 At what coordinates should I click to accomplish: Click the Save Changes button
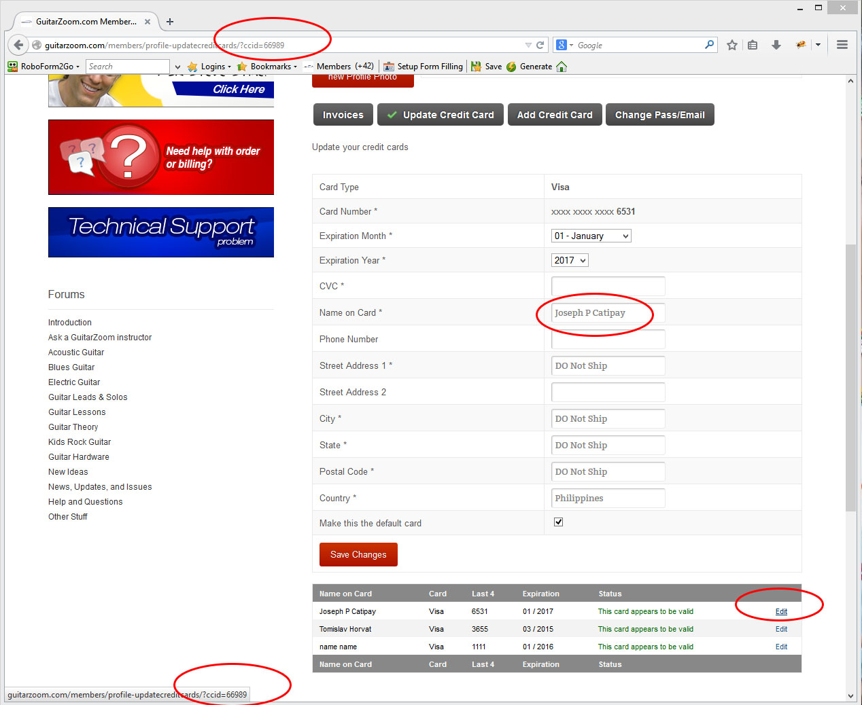pos(358,554)
